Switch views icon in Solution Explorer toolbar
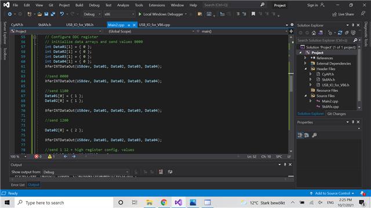Screen dimensions: 371x208 (321, 33)
